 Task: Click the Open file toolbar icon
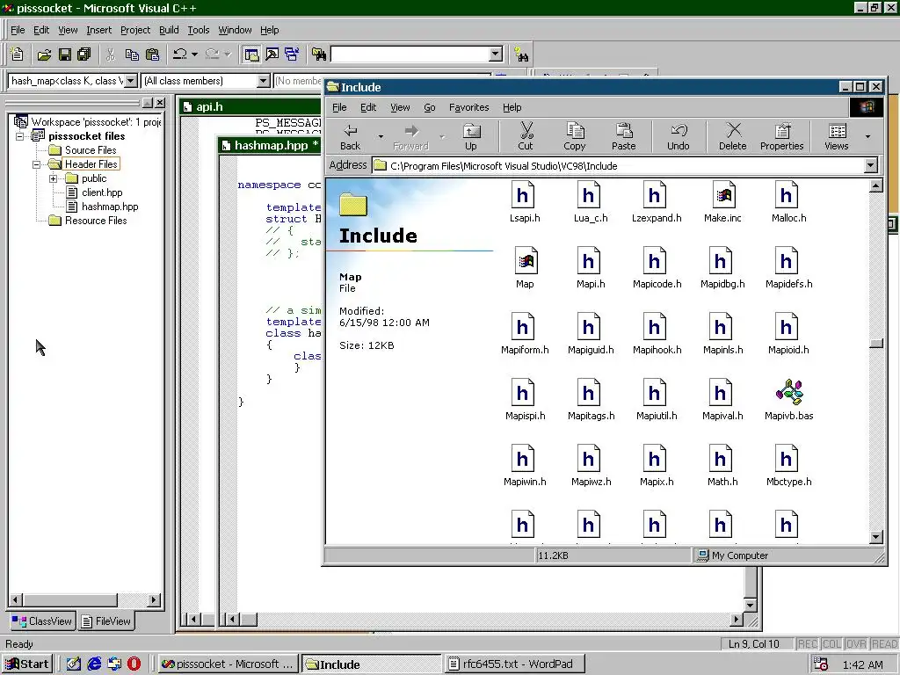[x=44, y=54]
